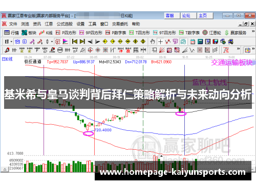
Task: Click the Dn=712.0178 value
Action: [136, 62]
